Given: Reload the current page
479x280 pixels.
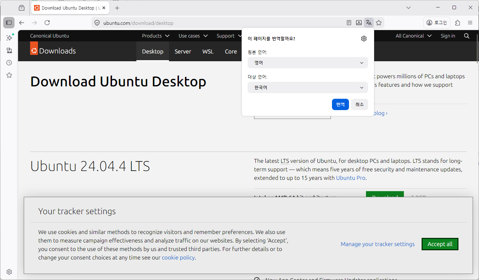Looking at the screenshot, I should (47, 23).
